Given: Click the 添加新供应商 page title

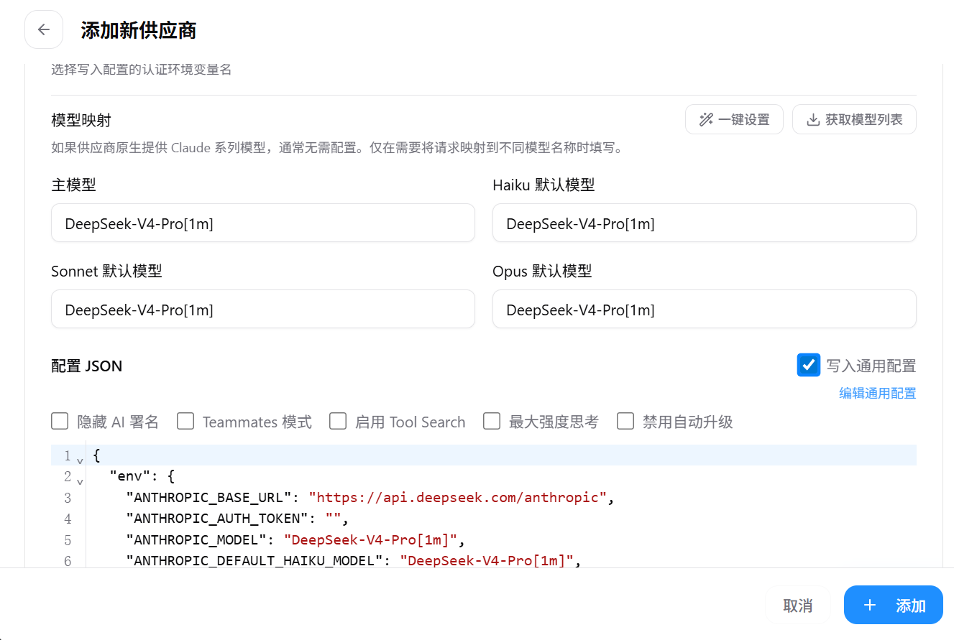Looking at the screenshot, I should [139, 30].
